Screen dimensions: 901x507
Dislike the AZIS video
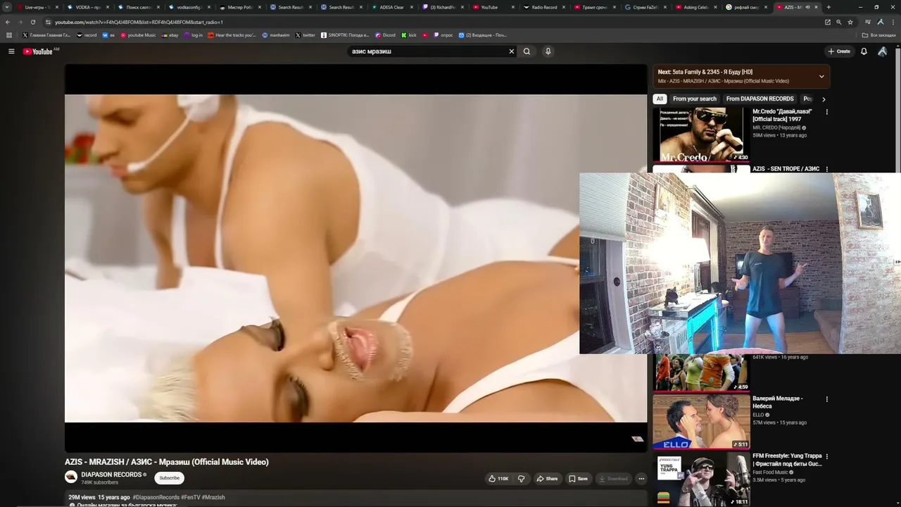tap(522, 479)
